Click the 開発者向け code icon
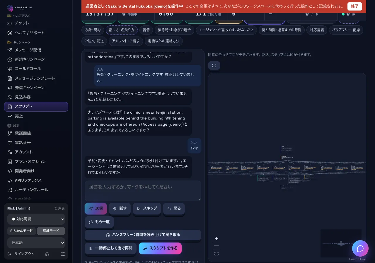The height and width of the screenshot is (263, 375). (x=10, y=171)
